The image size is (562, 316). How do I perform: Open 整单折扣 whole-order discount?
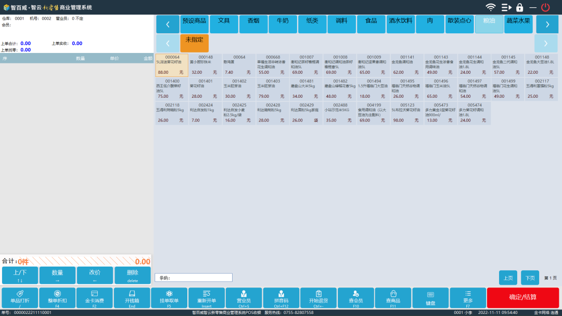(x=57, y=294)
